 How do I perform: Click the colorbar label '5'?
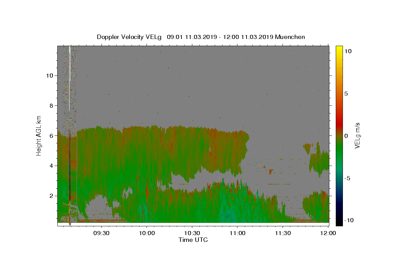pos(346,93)
